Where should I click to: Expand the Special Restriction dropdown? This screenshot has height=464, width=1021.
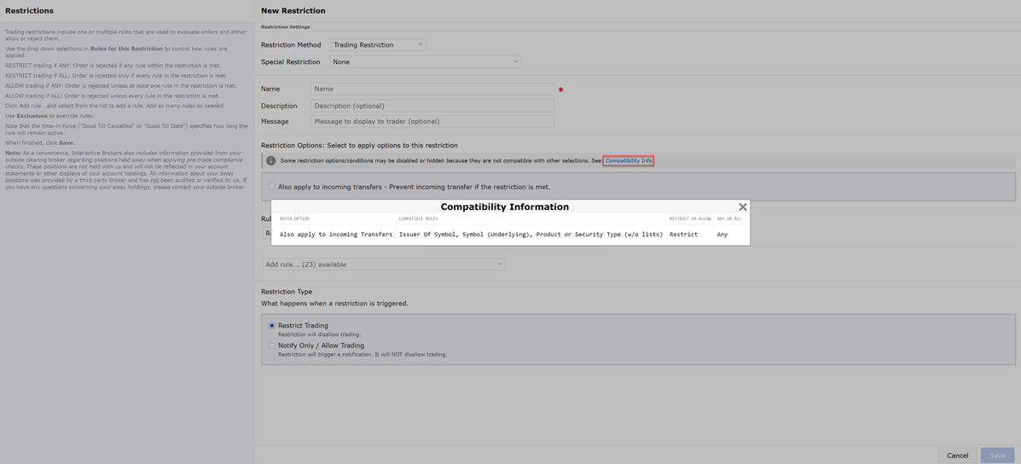coord(425,61)
